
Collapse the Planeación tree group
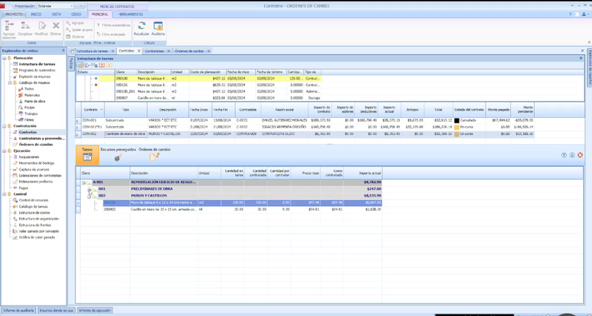4,58
